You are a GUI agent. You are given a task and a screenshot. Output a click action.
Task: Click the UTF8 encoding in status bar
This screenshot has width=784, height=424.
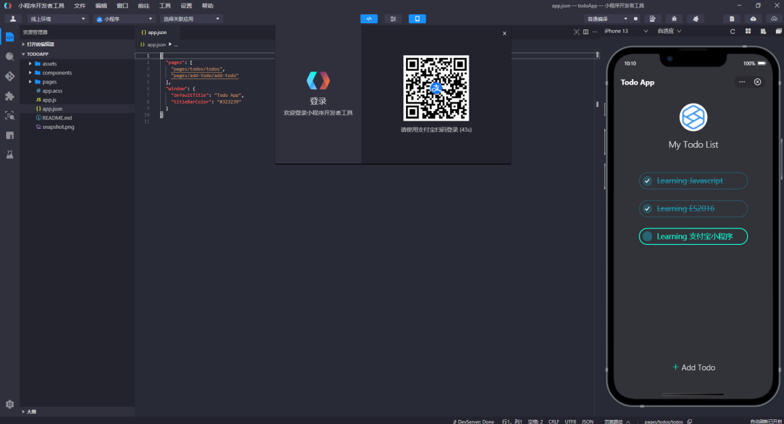click(571, 421)
